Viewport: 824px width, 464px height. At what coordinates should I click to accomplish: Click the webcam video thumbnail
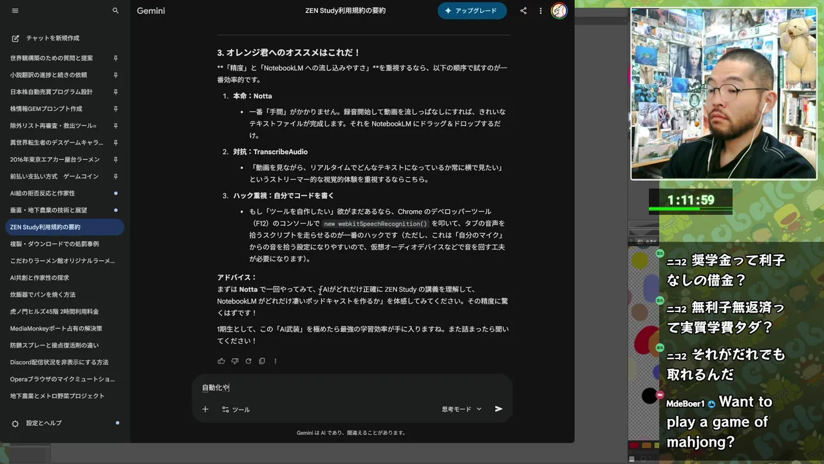click(724, 94)
